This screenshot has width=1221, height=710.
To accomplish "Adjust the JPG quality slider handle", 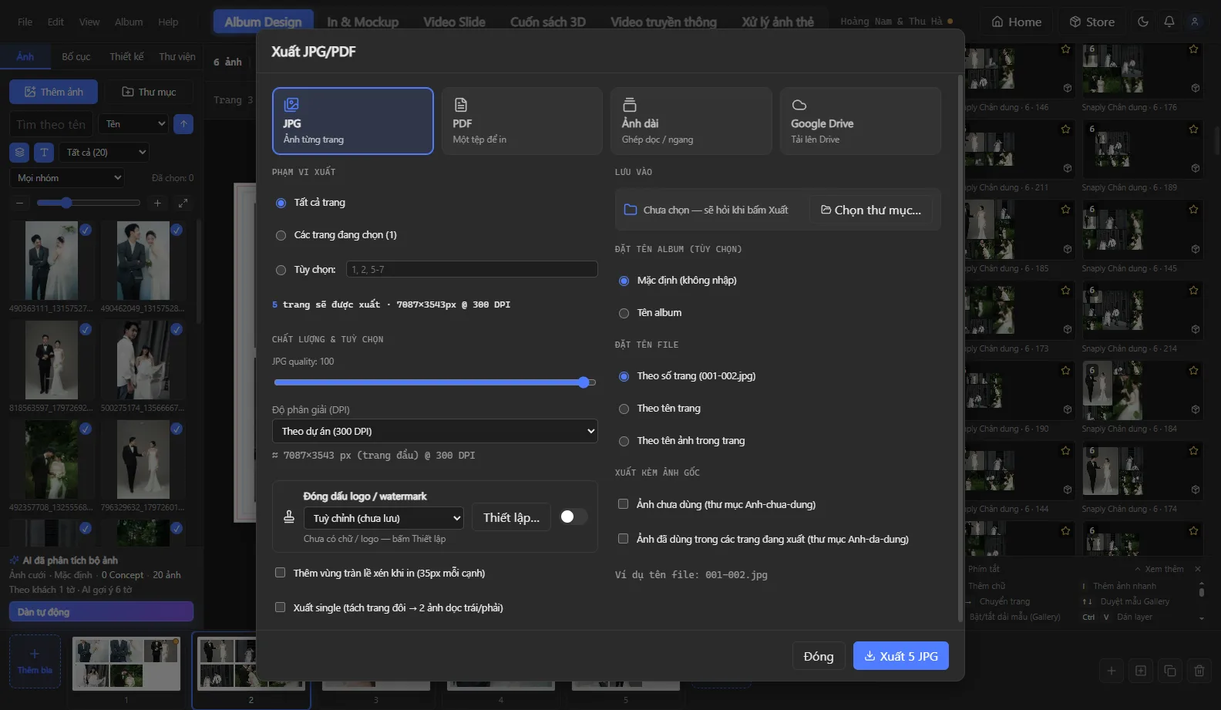I will [584, 382].
